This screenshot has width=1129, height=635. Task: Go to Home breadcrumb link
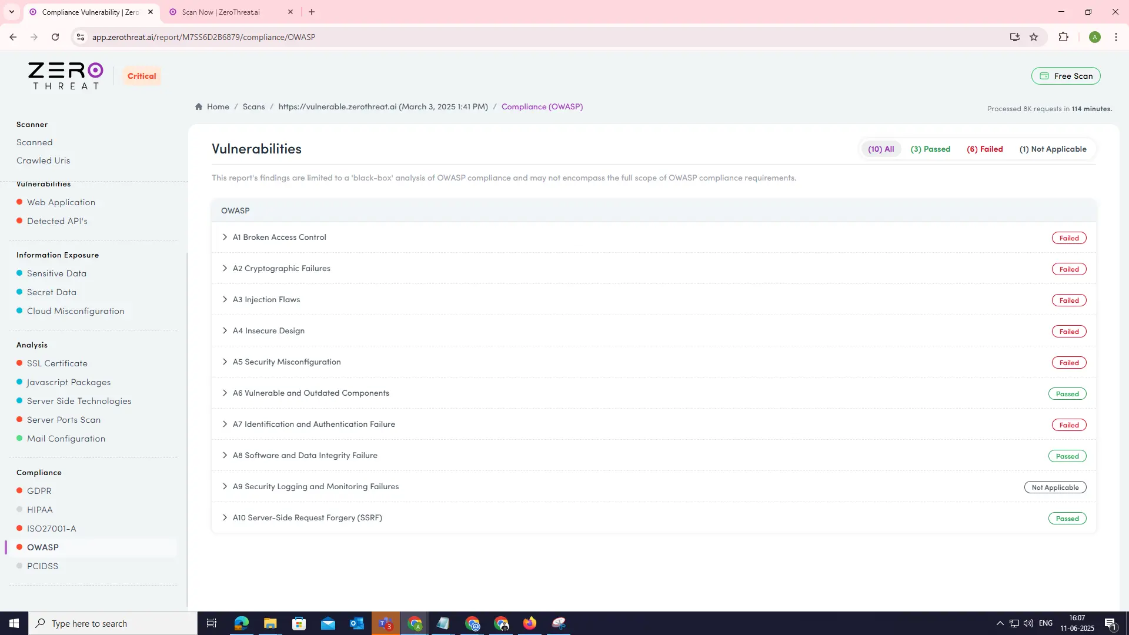point(218,106)
